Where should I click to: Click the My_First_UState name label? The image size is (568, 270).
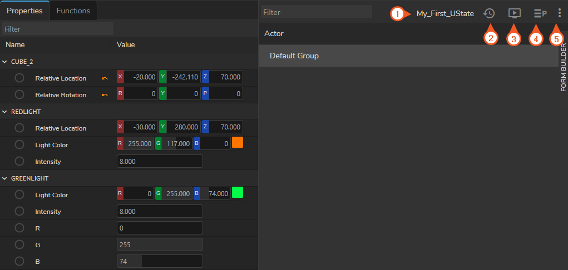point(445,13)
